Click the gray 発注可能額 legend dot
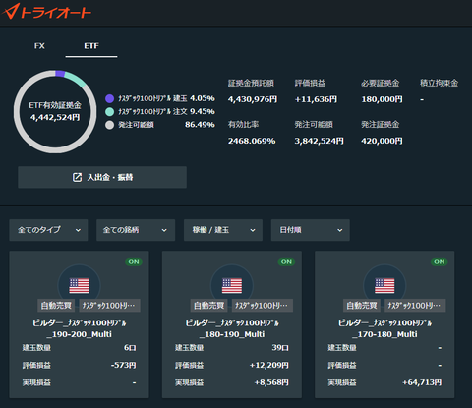This screenshot has width=472, height=408. tap(110, 125)
